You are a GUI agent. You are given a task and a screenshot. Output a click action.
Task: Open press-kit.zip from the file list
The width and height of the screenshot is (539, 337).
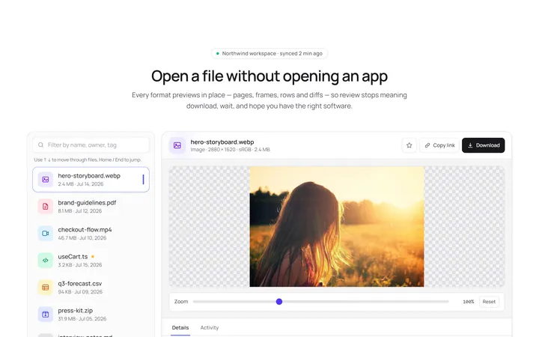coord(91,315)
